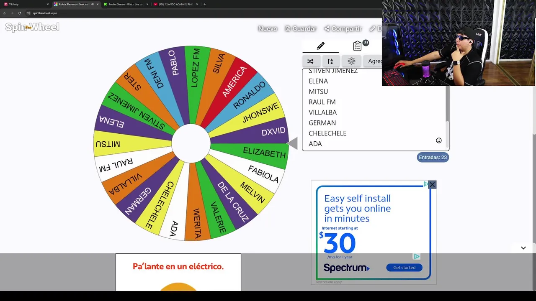Click MITSU in the entries list

tap(318, 92)
